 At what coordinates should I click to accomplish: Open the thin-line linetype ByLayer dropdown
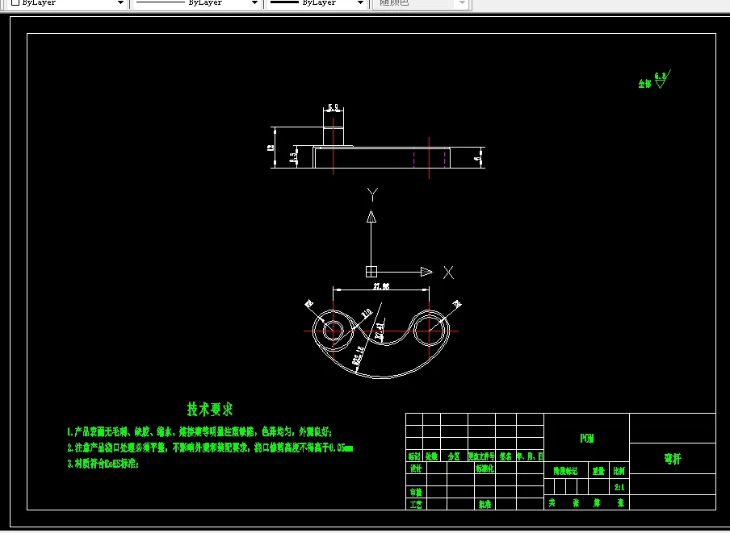[x=196, y=2]
